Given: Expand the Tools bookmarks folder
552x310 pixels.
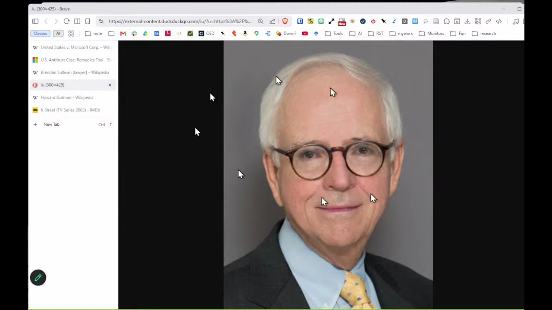Looking at the screenshot, I should (x=334, y=33).
